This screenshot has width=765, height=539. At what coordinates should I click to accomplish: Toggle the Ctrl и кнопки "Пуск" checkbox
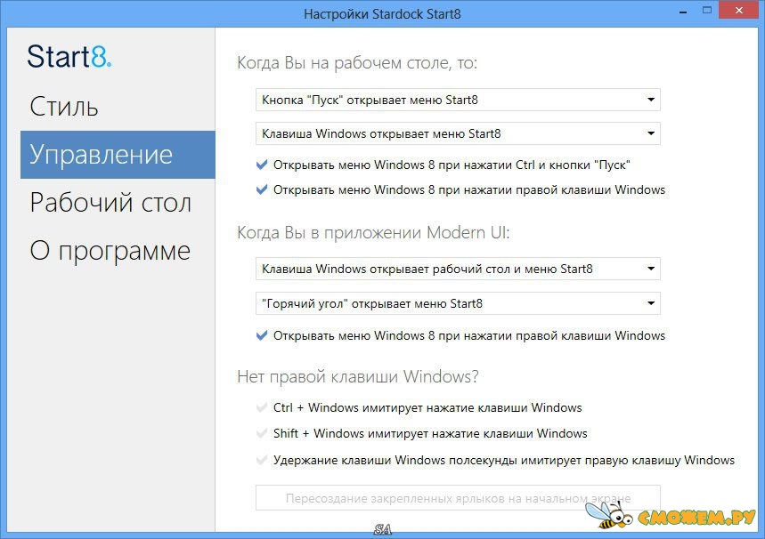coord(262,165)
